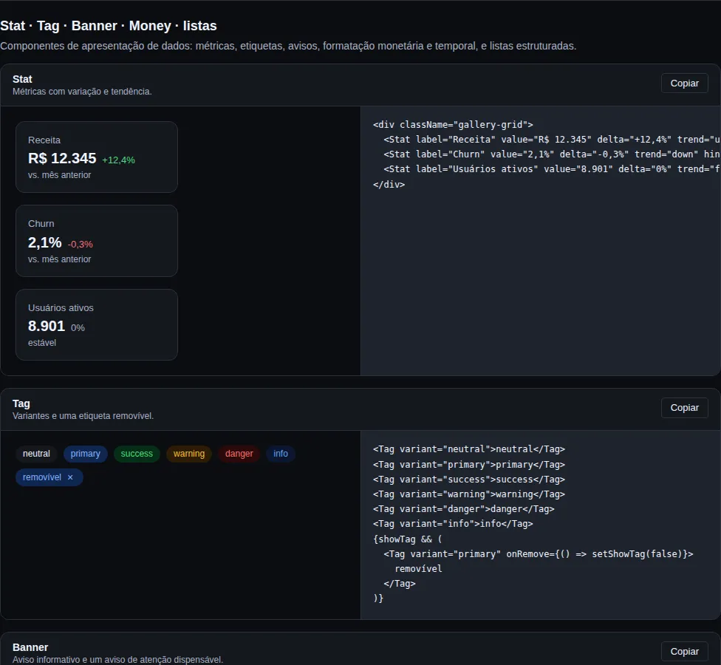Copy the Tag section code

(684, 407)
